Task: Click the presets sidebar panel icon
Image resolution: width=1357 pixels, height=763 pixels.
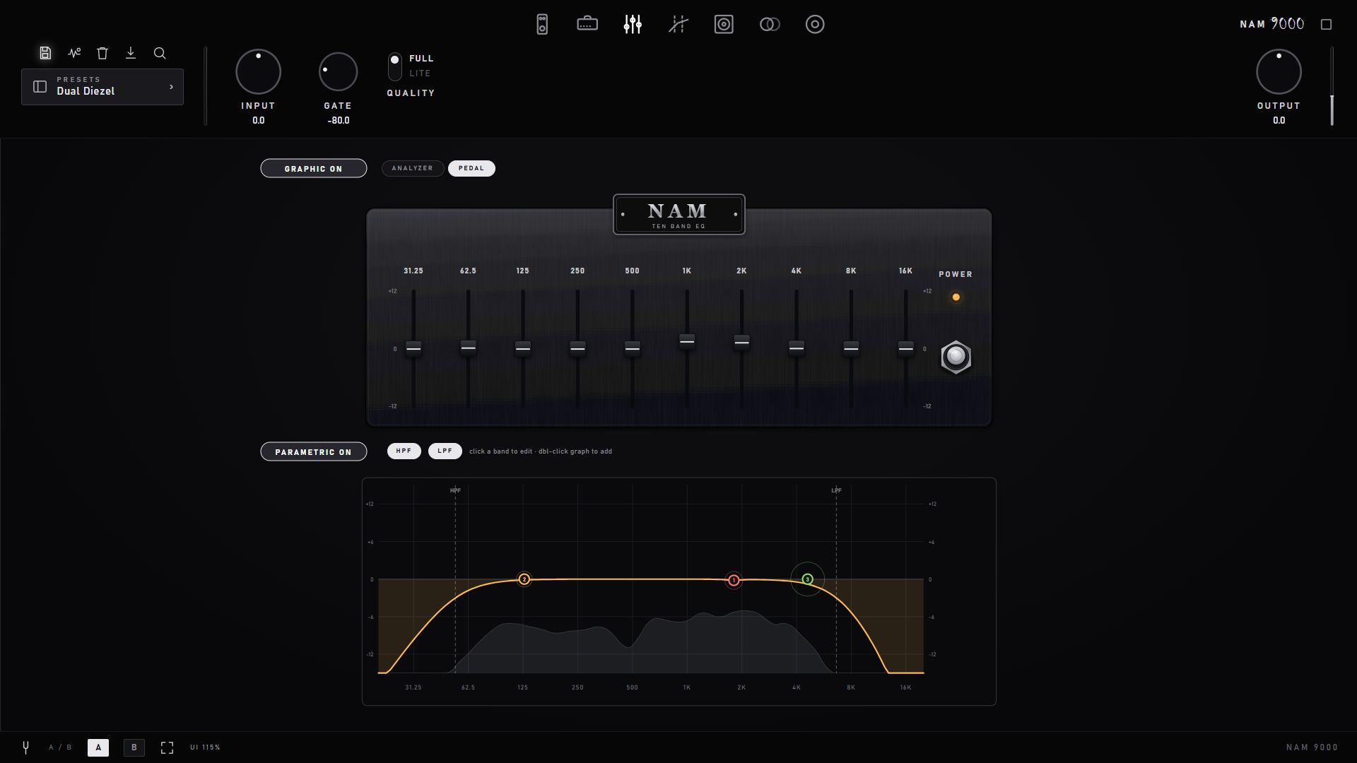Action: click(40, 86)
